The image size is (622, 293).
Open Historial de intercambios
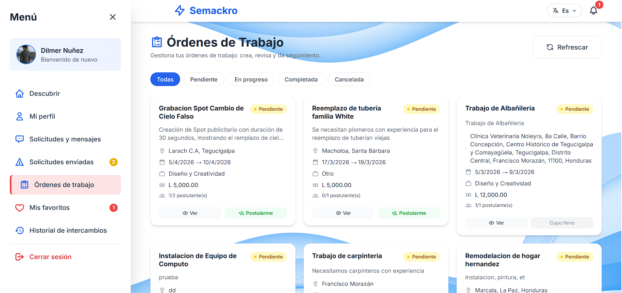(65, 230)
